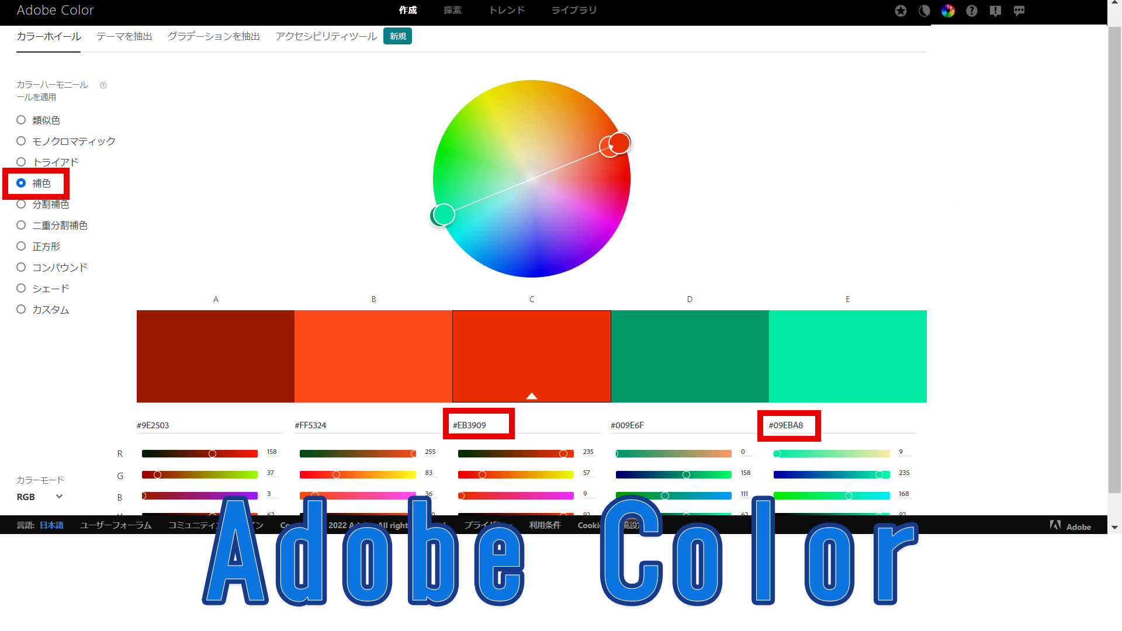Select color swatch D dark green
This screenshot has width=1122, height=631.
(690, 356)
